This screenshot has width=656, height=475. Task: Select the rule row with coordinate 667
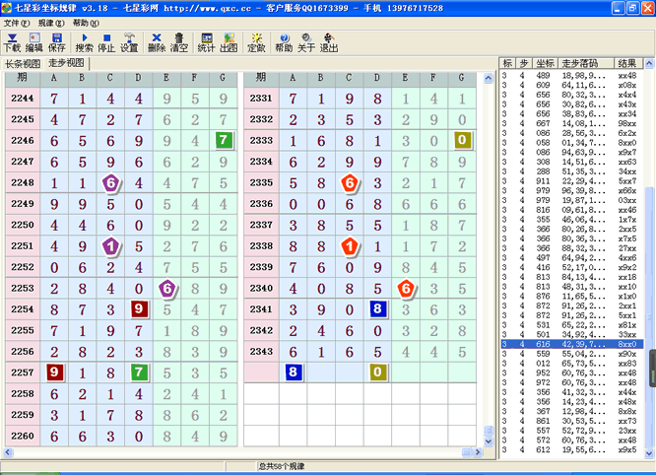click(571, 123)
